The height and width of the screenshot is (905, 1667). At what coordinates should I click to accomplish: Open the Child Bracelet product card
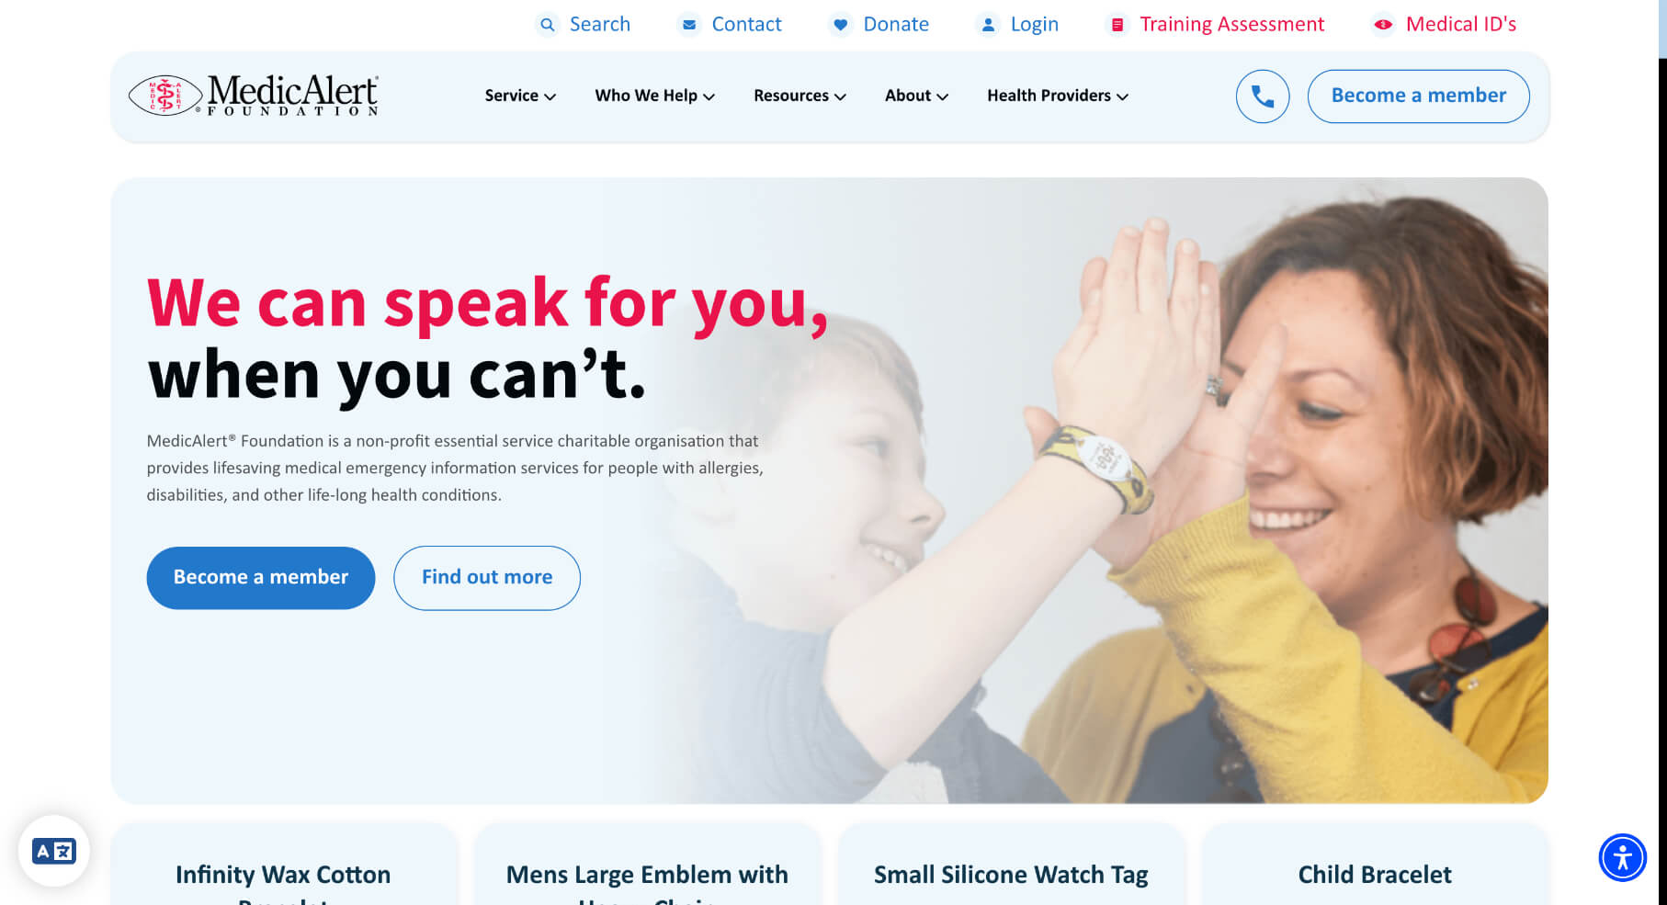click(1375, 865)
